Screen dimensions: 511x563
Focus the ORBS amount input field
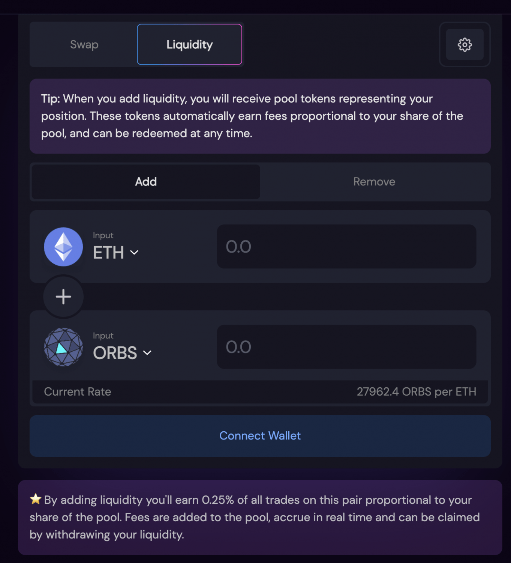(347, 347)
